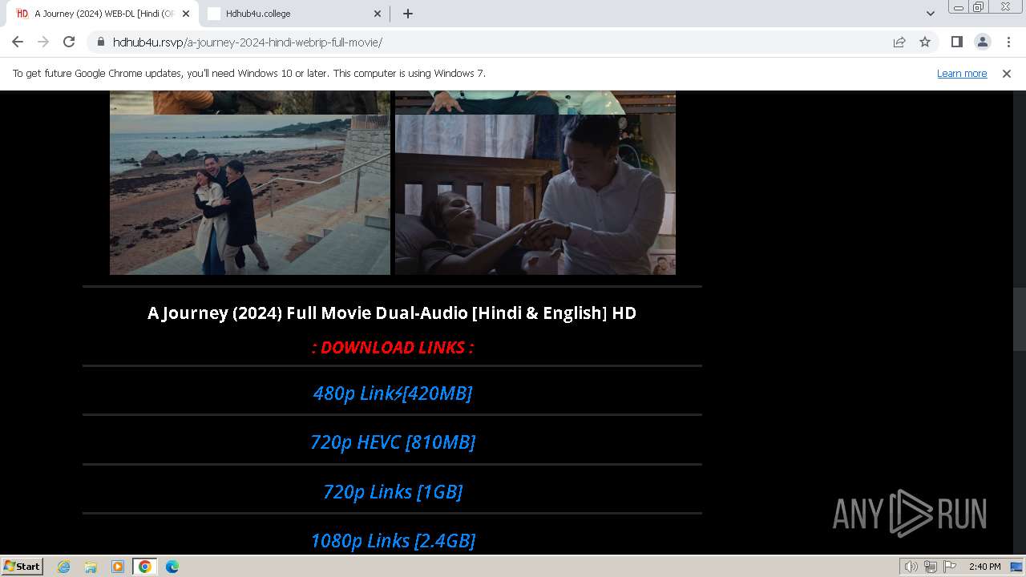Click the DOWNLOAD LINKS red heading
This screenshot has height=577, width=1026.
coord(393,347)
